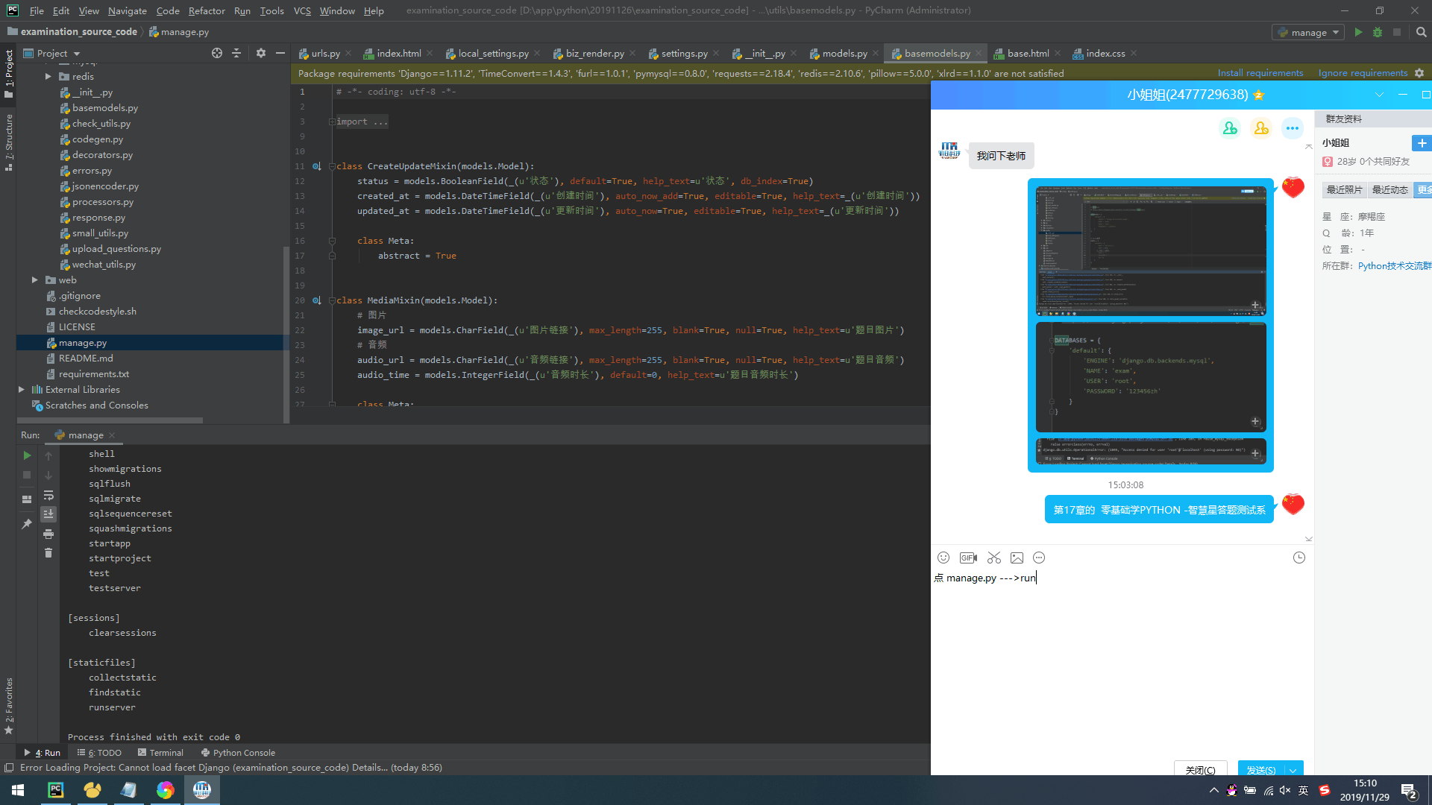1432x805 pixels.
Task: Click the GIF icon in chat toolbar
Action: pyautogui.click(x=968, y=558)
